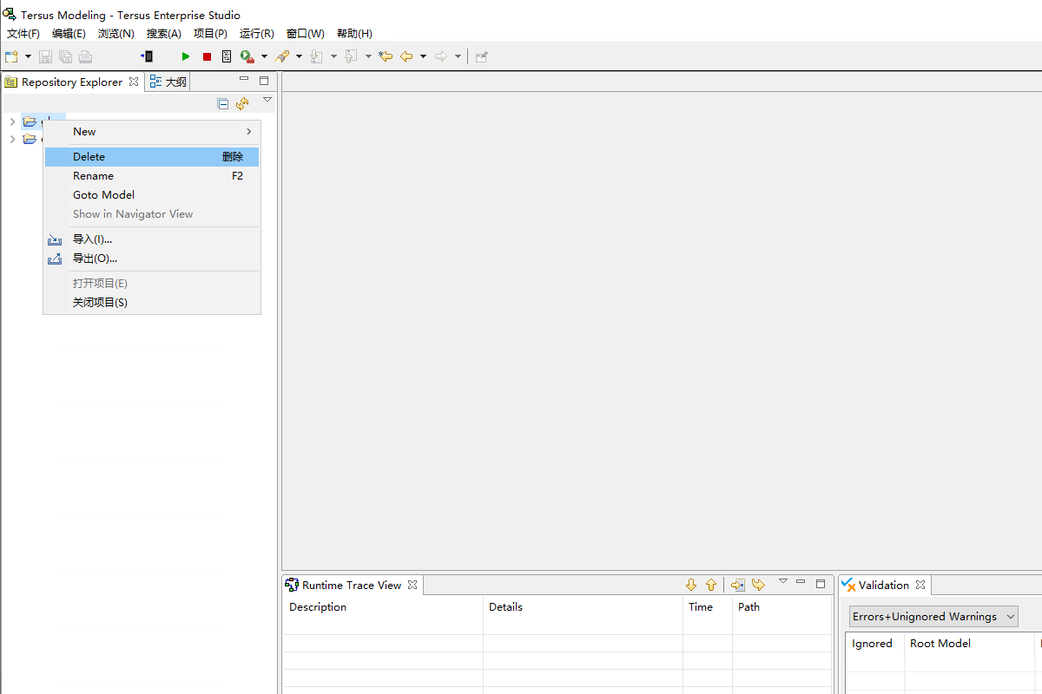The width and height of the screenshot is (1042, 694).
Task: Click the Forward navigation arrow icon
Action: 441,56
